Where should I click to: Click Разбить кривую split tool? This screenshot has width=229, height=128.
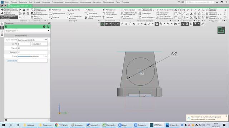pyautogui.click(x=165, y=10)
